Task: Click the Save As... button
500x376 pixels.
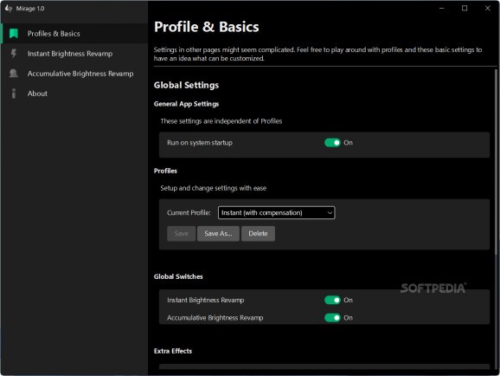Action: (218, 234)
